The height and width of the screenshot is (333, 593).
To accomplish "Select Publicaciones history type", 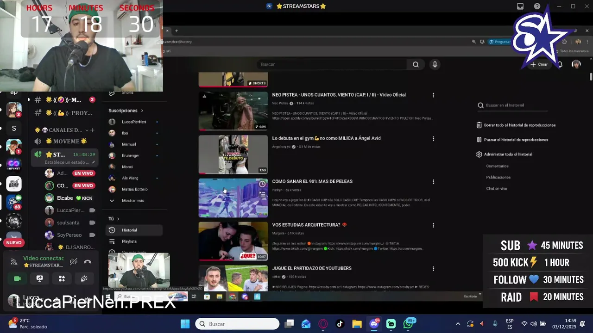I will [498, 178].
